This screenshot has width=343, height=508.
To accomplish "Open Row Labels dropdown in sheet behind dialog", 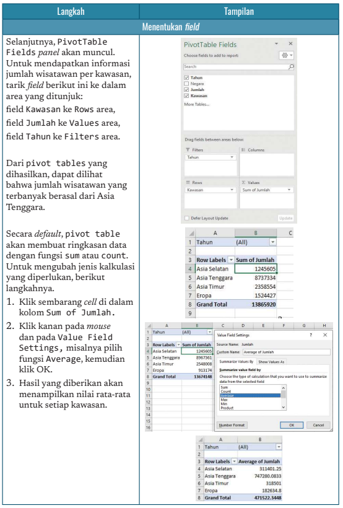I will [178, 344].
